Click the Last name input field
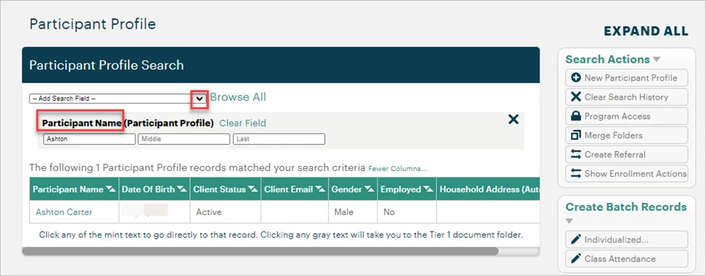 click(x=279, y=139)
